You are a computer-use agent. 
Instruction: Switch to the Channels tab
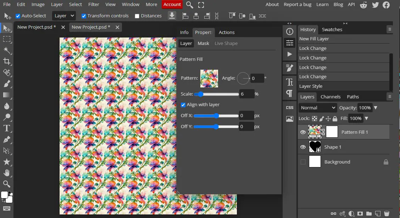[x=330, y=96]
